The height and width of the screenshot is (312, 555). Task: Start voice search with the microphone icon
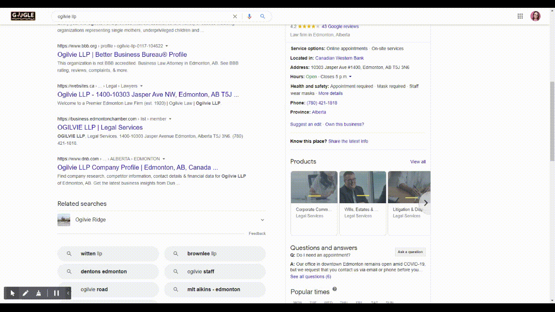[249, 16]
